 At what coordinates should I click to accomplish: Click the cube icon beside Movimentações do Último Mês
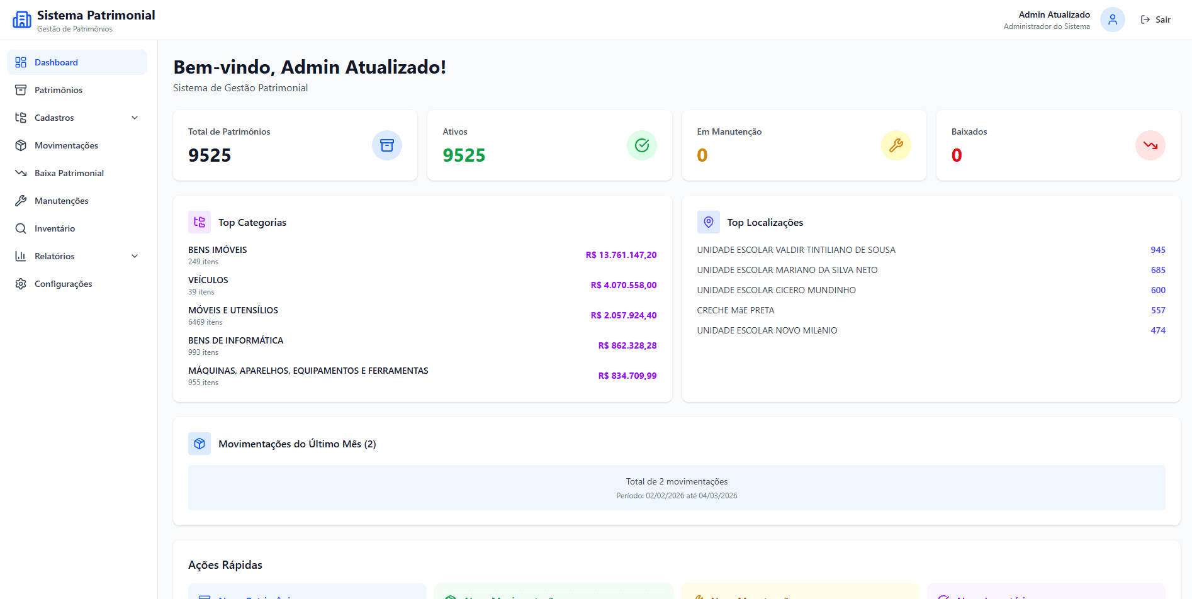pos(200,444)
